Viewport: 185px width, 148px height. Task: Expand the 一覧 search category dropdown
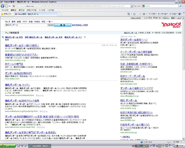(x=50, y=22)
